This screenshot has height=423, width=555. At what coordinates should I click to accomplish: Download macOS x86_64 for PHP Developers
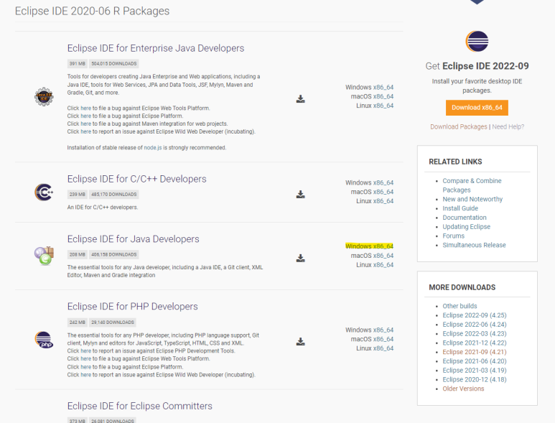[383, 339]
